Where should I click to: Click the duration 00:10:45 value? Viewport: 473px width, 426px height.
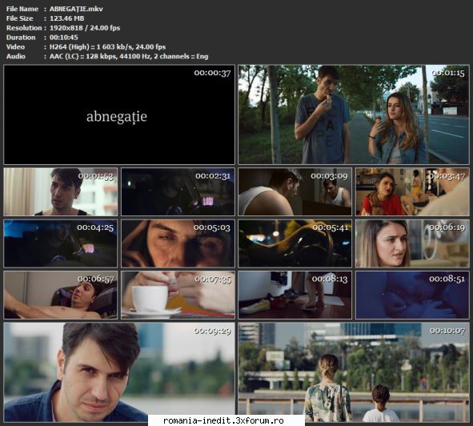pyautogui.click(x=64, y=38)
